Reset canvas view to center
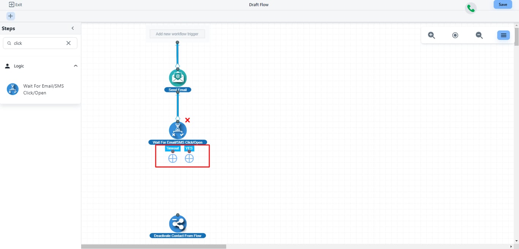The image size is (519, 249). coord(455,35)
